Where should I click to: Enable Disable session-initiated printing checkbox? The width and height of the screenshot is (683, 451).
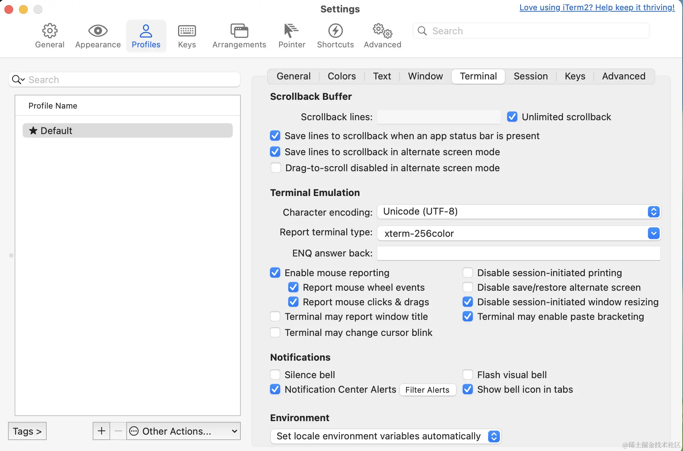tap(468, 272)
